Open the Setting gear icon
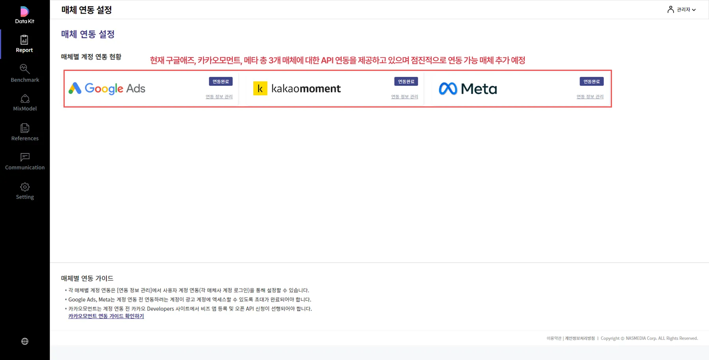Screen dimensions: 709x360 click(x=25, y=187)
